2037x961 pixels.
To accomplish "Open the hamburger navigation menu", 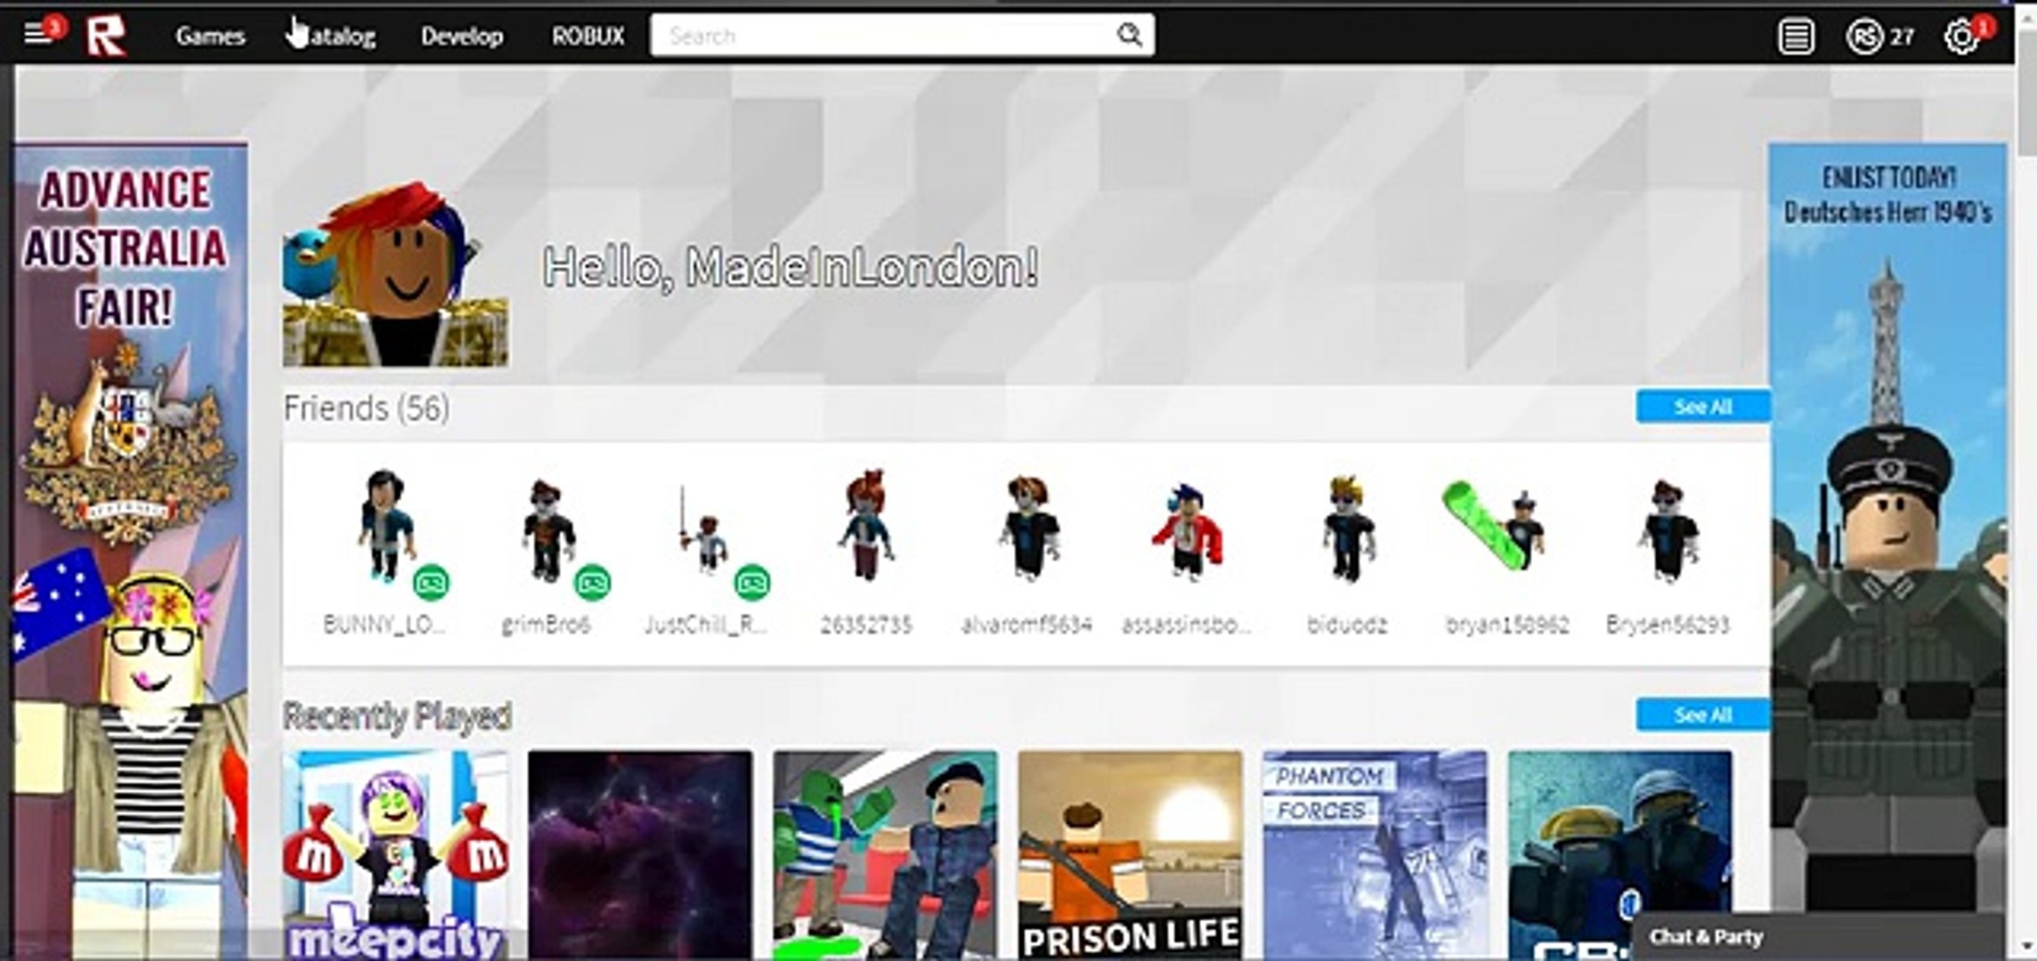I will [x=36, y=35].
